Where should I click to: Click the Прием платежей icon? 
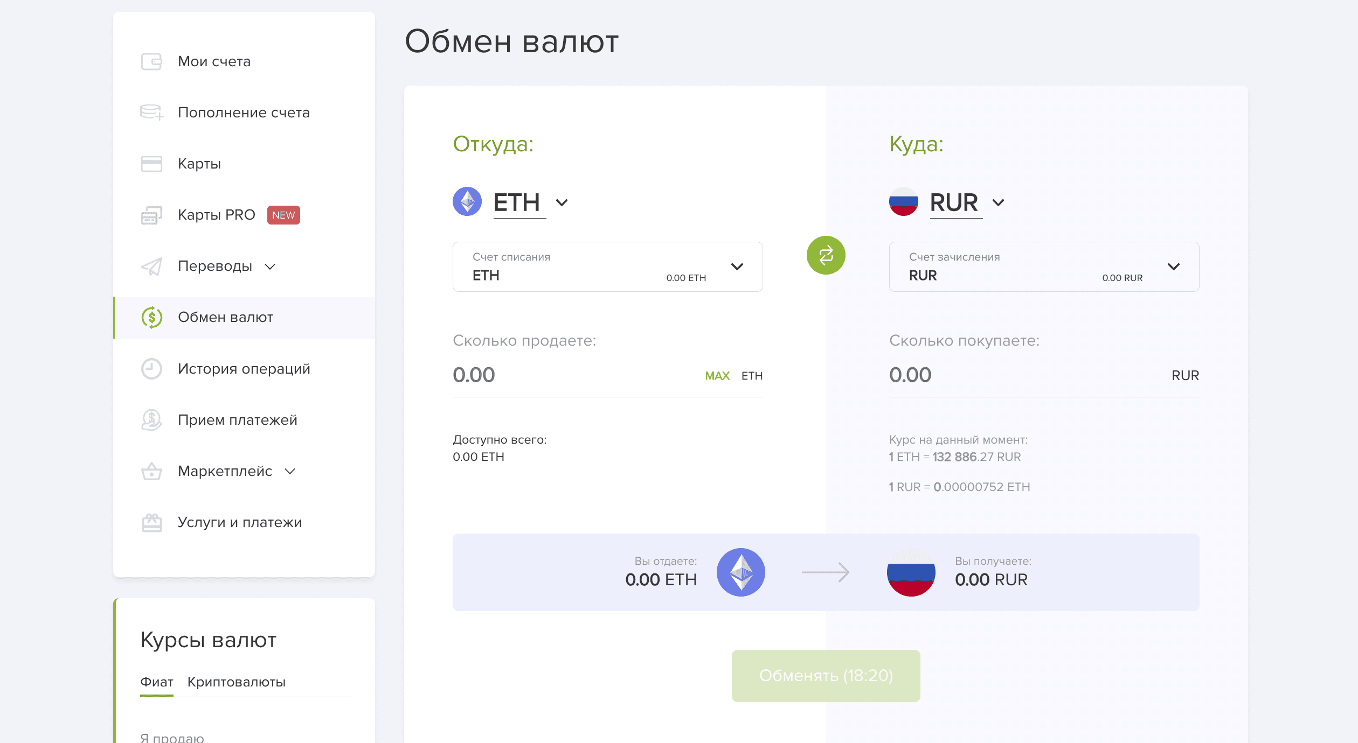(151, 420)
